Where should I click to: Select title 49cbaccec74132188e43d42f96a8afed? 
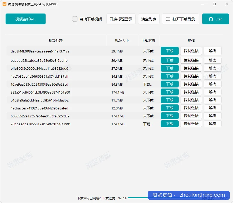point(39,108)
